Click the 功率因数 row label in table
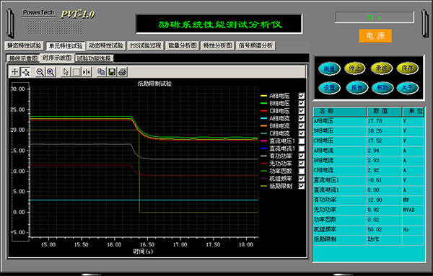 point(325,220)
